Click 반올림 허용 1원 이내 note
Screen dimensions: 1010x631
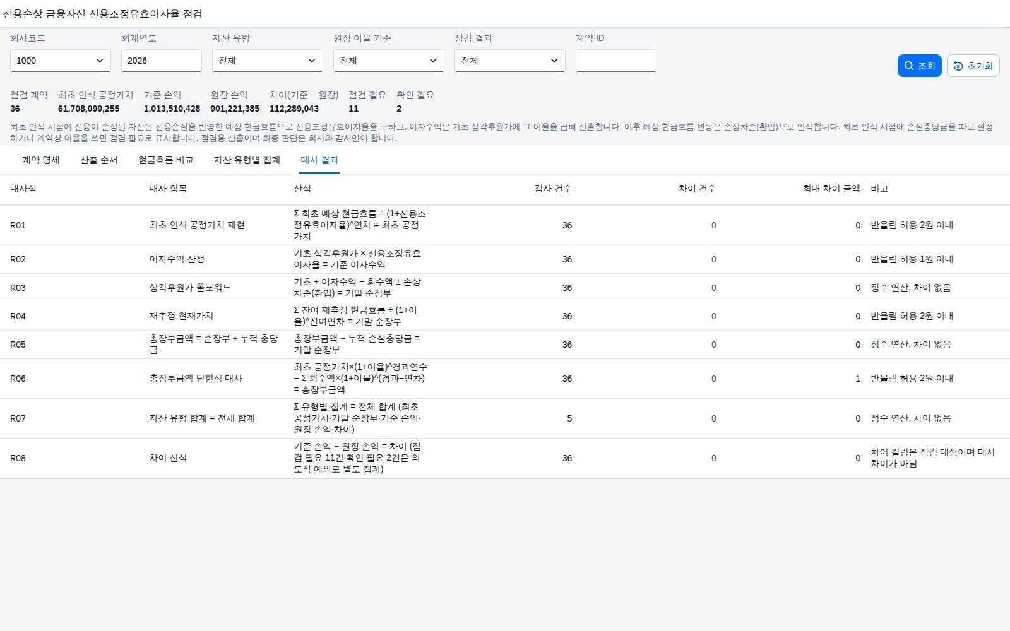[x=912, y=259]
